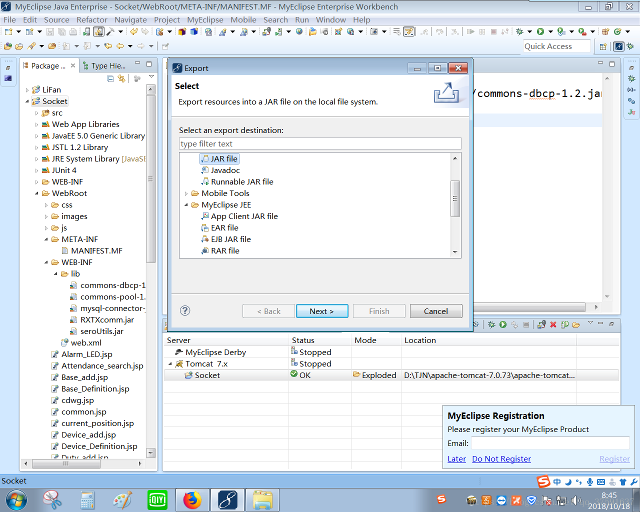Collapse MyEclipse JEE in export list
The height and width of the screenshot is (512, 640).
[186, 205]
